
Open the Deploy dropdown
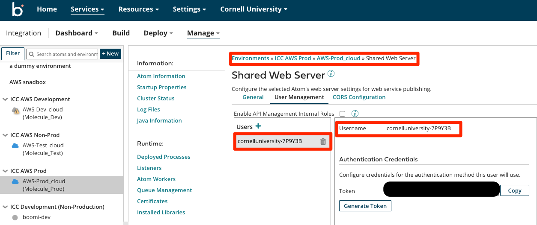tap(158, 33)
